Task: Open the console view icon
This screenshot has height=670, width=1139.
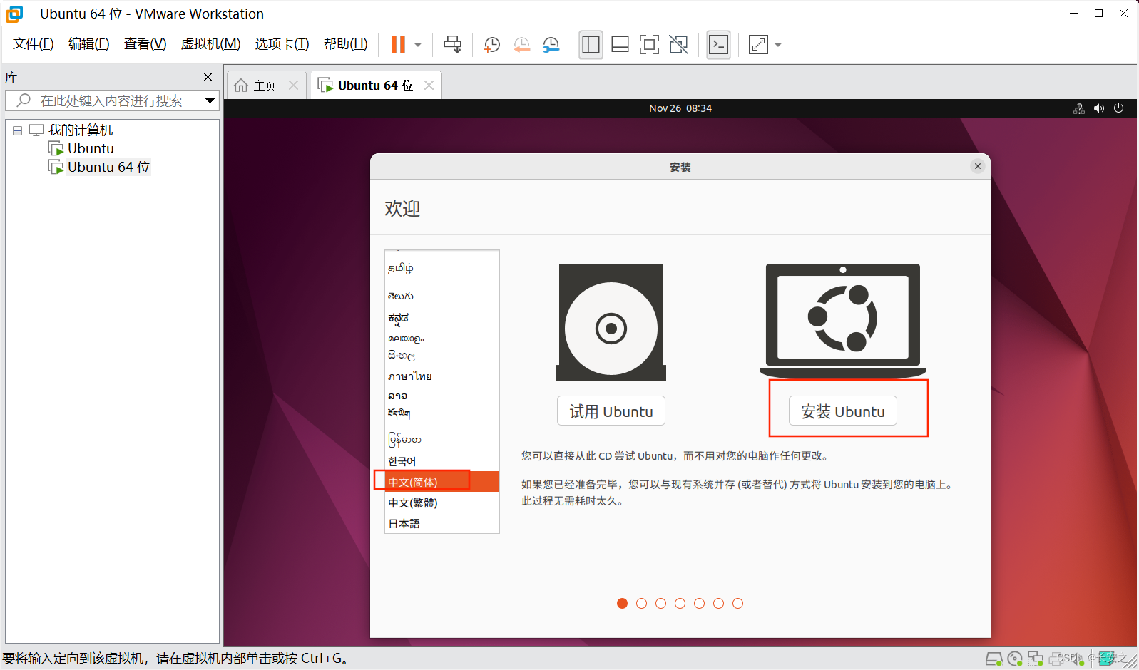Action: point(718,44)
